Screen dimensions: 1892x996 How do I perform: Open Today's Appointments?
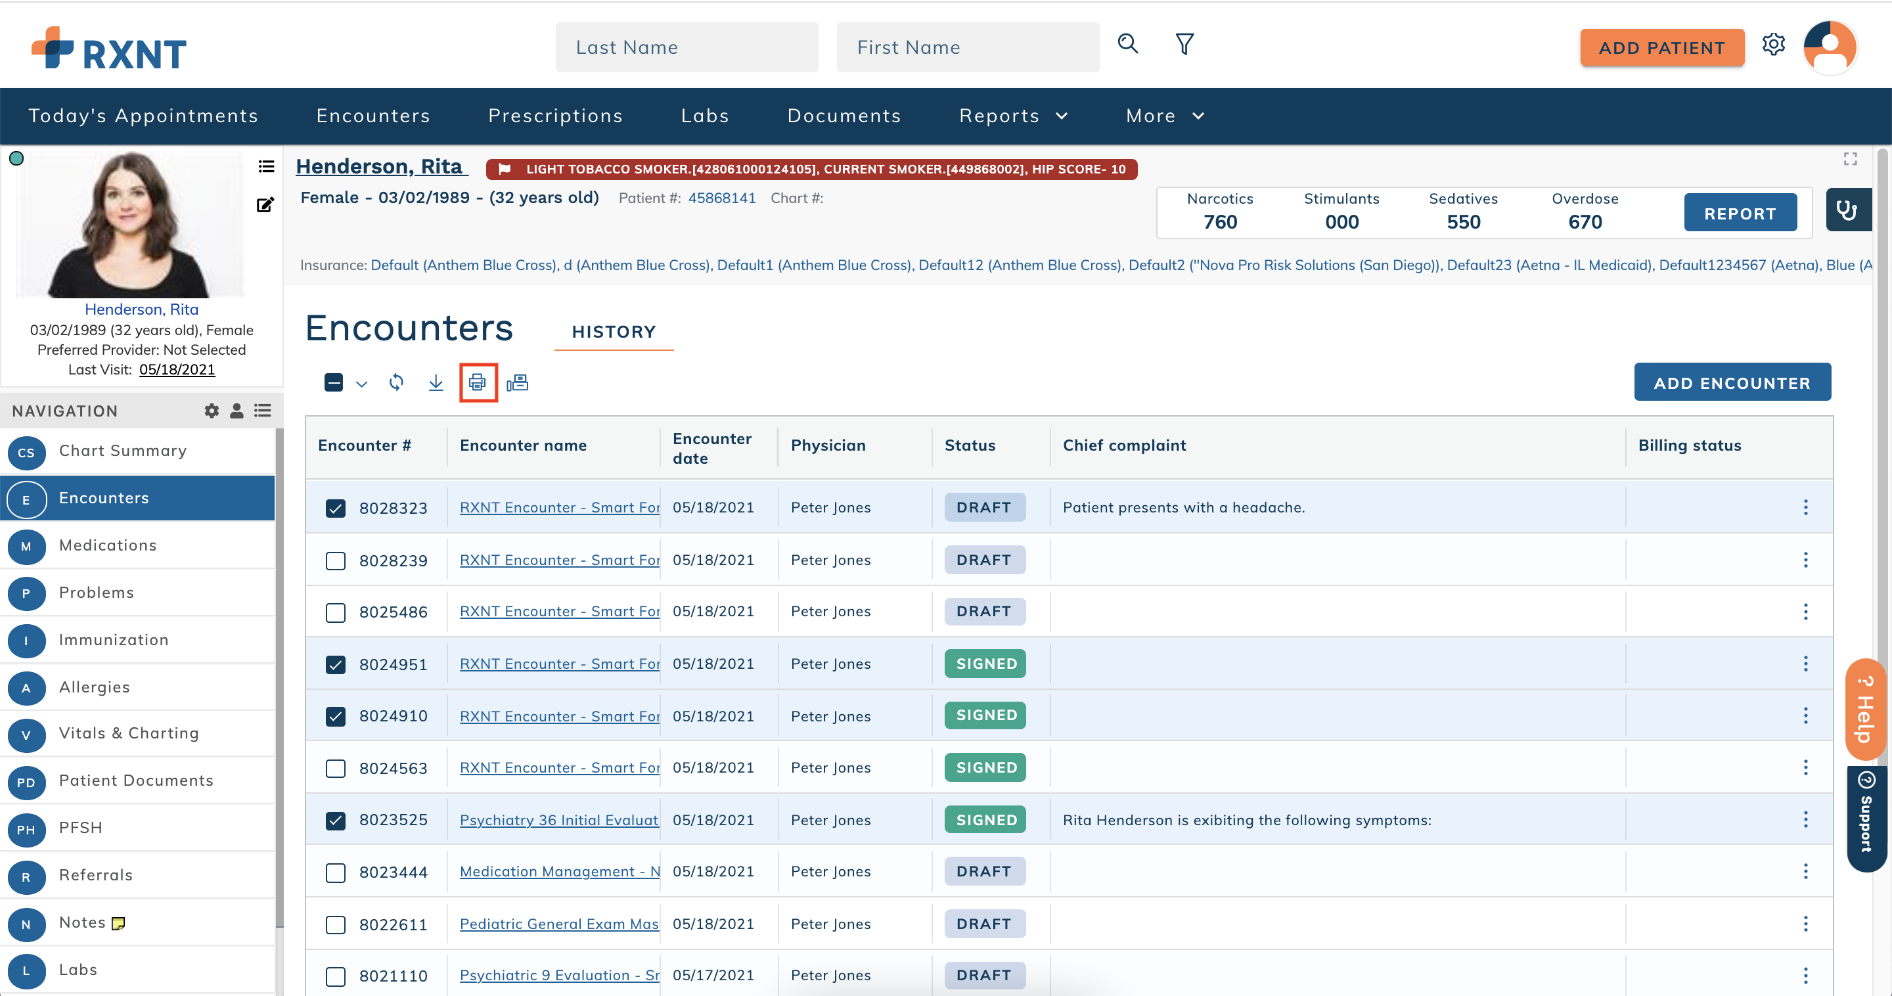click(x=143, y=116)
